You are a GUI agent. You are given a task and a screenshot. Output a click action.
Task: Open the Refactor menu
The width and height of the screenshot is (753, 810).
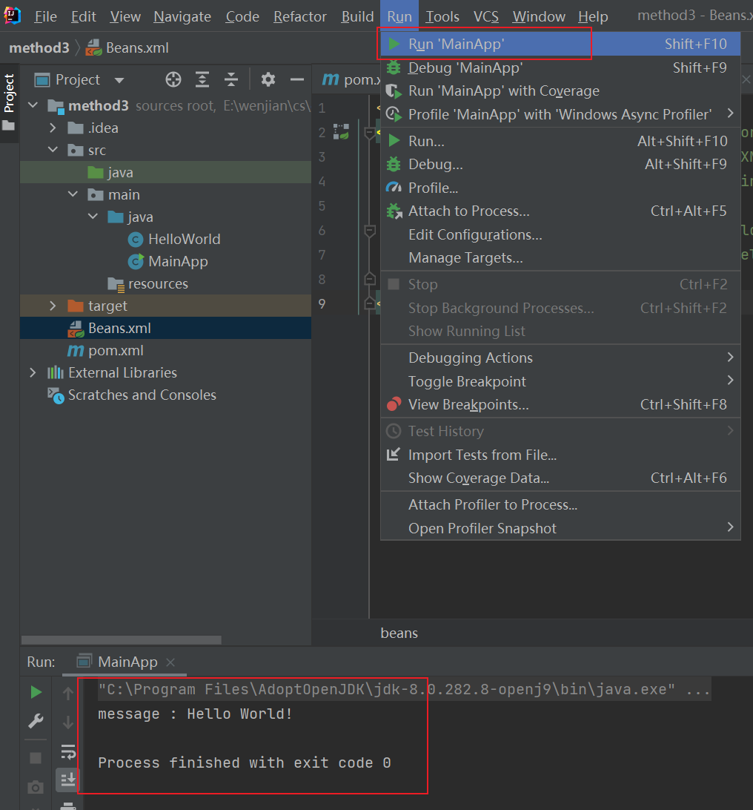point(300,16)
